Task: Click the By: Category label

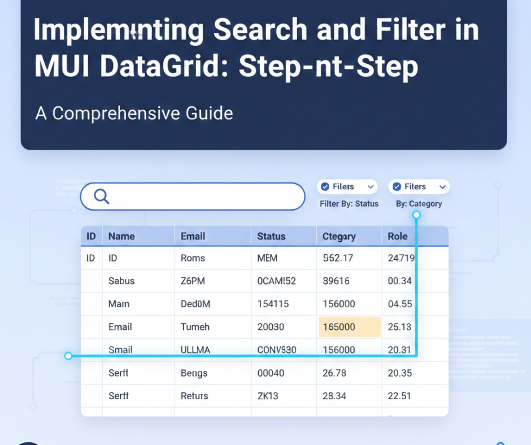Action: point(419,204)
